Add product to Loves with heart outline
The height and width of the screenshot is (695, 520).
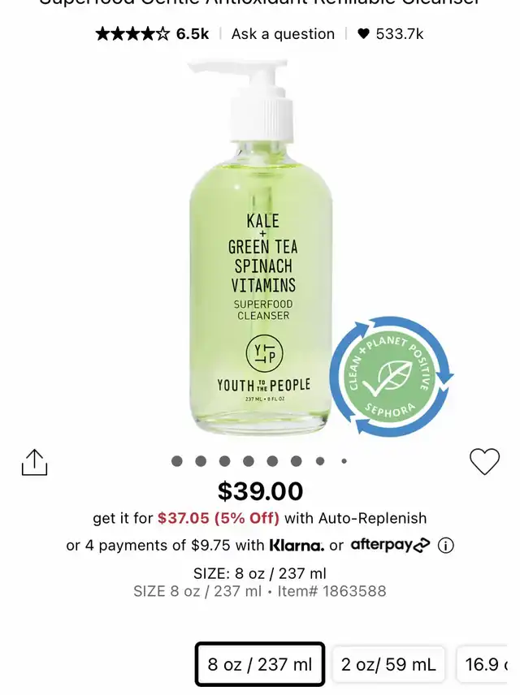(x=484, y=461)
